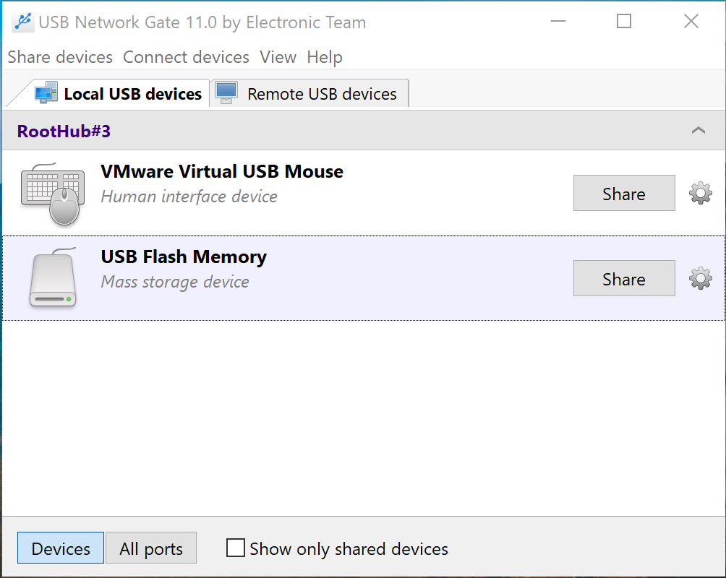Image resolution: width=726 pixels, height=578 pixels.
Task: Share the USB Flash Memory device
Action: (623, 279)
